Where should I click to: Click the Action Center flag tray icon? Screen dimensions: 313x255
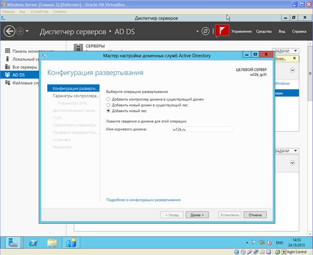coord(255,242)
